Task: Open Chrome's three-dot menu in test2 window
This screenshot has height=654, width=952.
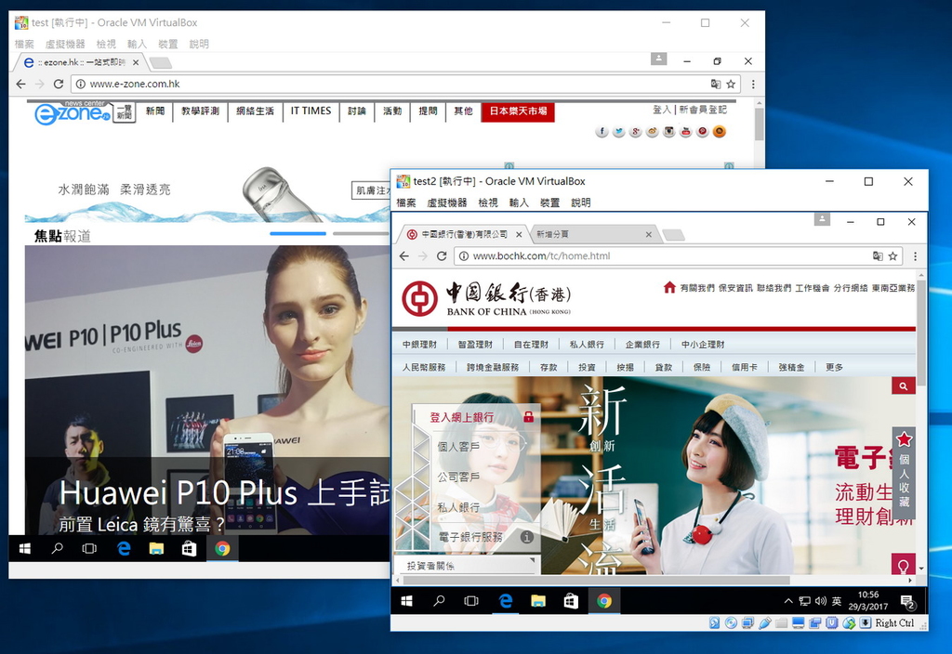Action: (x=915, y=256)
